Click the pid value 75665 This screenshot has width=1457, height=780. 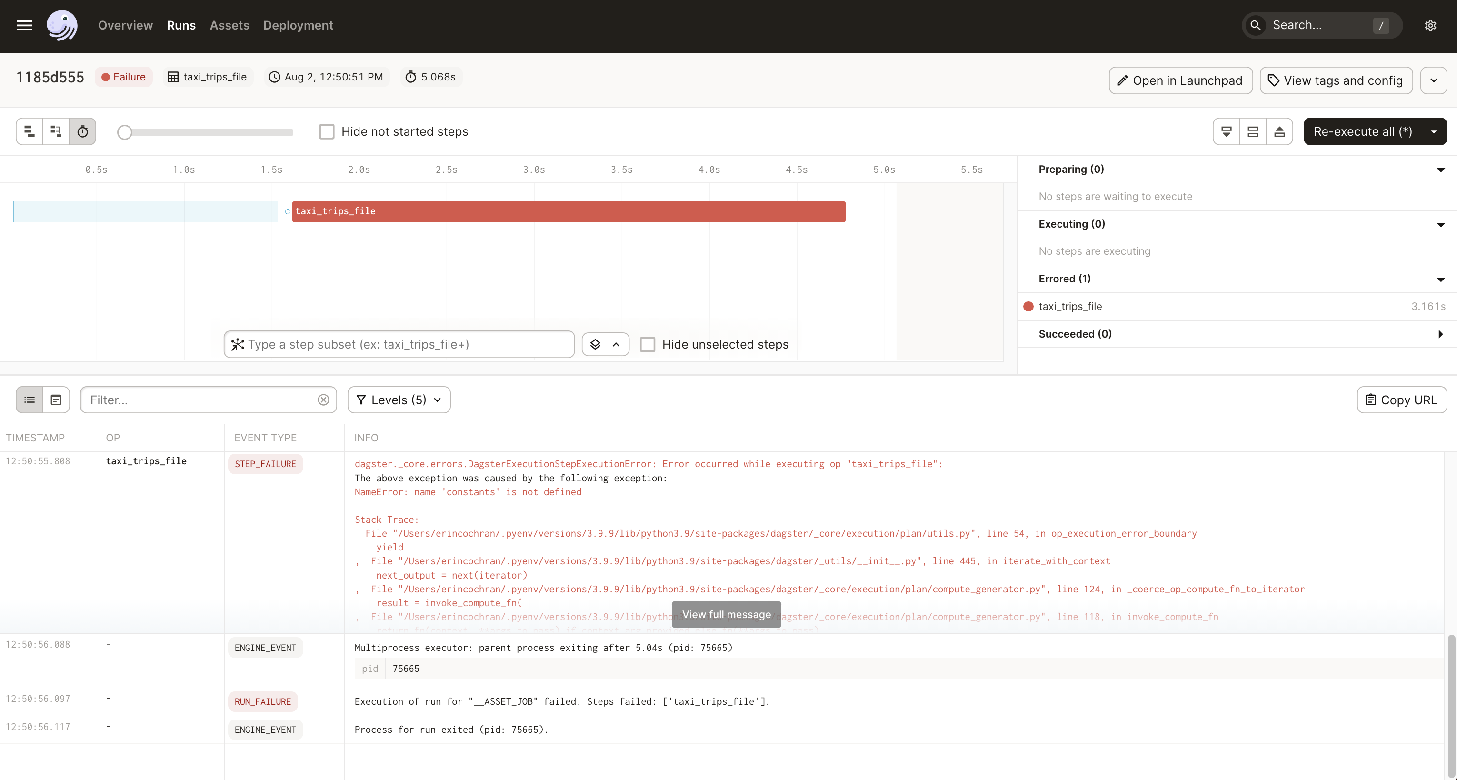point(406,669)
